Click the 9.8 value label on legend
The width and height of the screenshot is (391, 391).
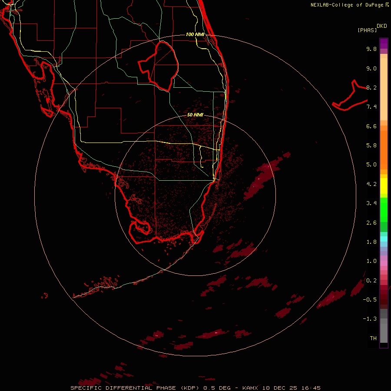(371, 49)
